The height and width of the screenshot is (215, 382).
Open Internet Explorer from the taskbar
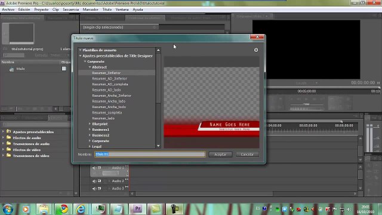tap(81, 210)
